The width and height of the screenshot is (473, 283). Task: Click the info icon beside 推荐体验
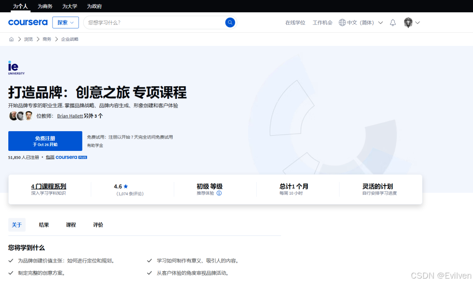219,193
